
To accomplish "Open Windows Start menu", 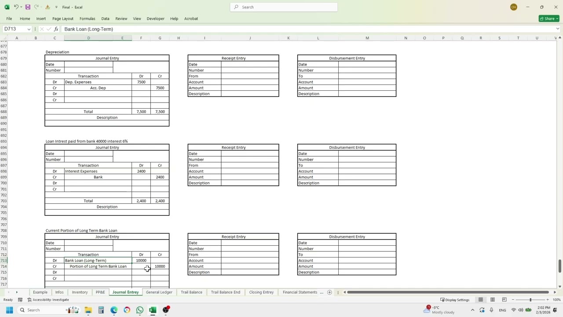I will pyautogui.click(x=9, y=310).
